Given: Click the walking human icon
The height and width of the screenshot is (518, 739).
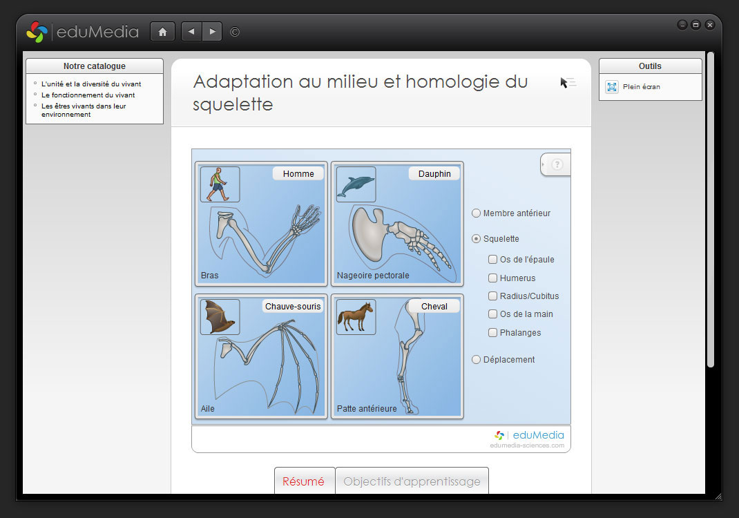Looking at the screenshot, I should pos(220,184).
